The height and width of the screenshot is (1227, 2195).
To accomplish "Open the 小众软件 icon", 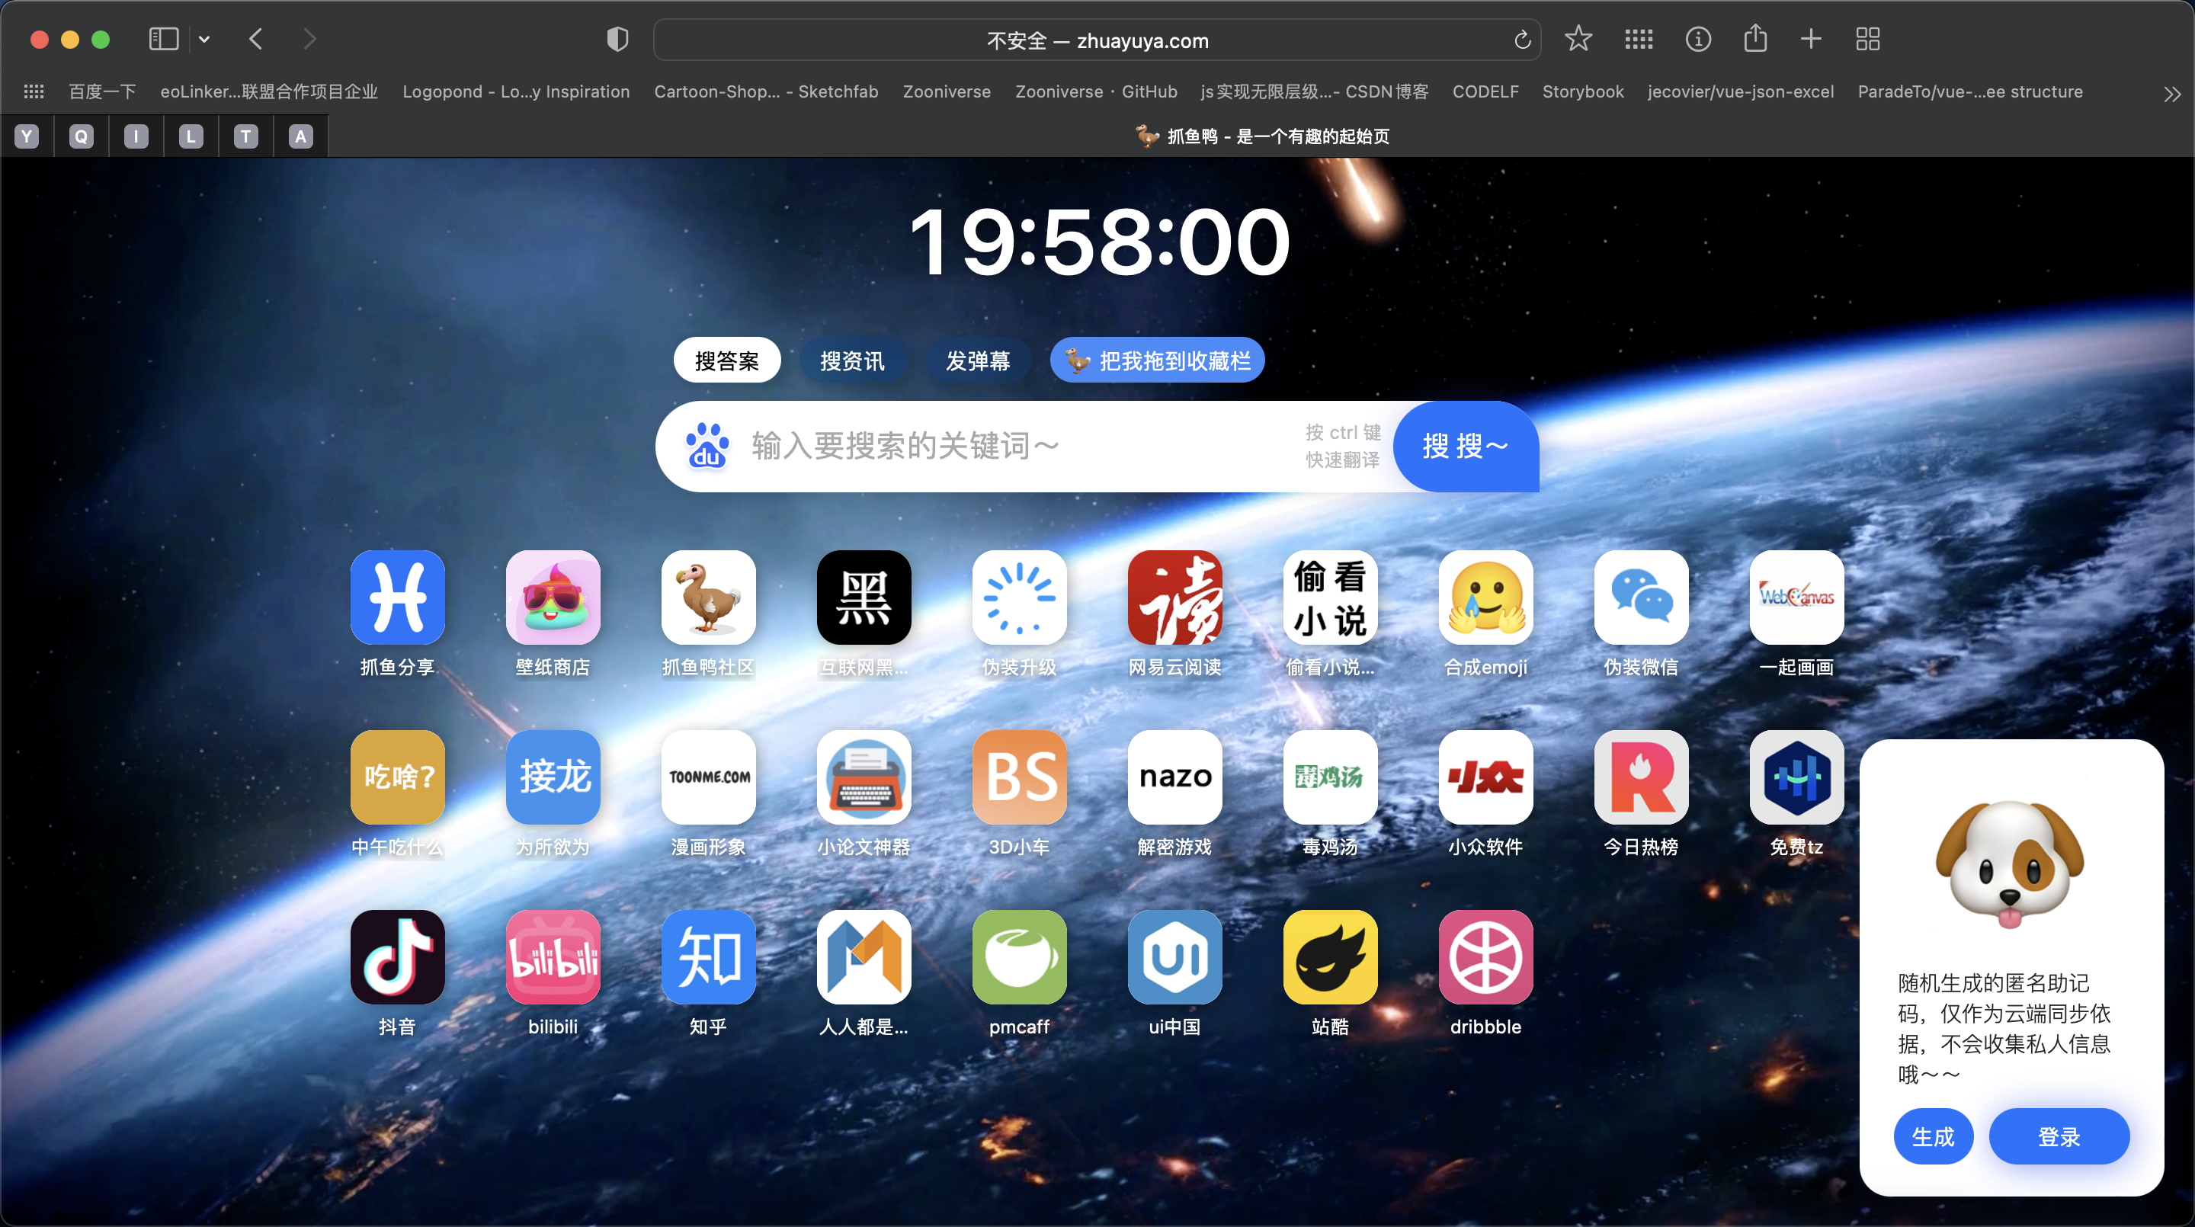I will pos(1486,777).
